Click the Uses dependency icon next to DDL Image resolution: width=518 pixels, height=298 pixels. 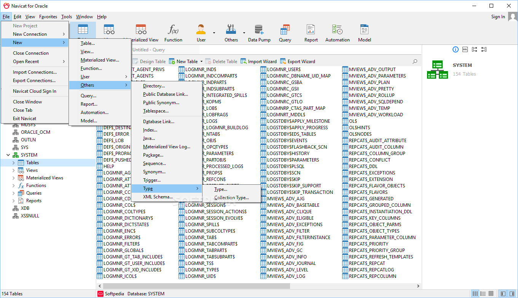tap(475, 49)
